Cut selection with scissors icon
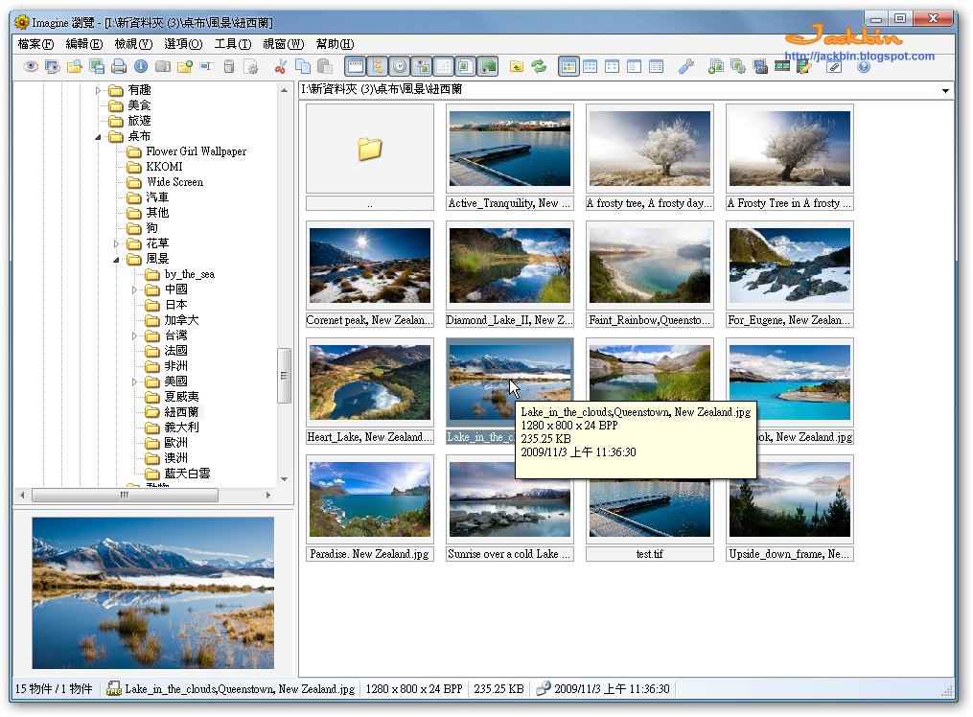973x717 pixels. click(x=281, y=66)
